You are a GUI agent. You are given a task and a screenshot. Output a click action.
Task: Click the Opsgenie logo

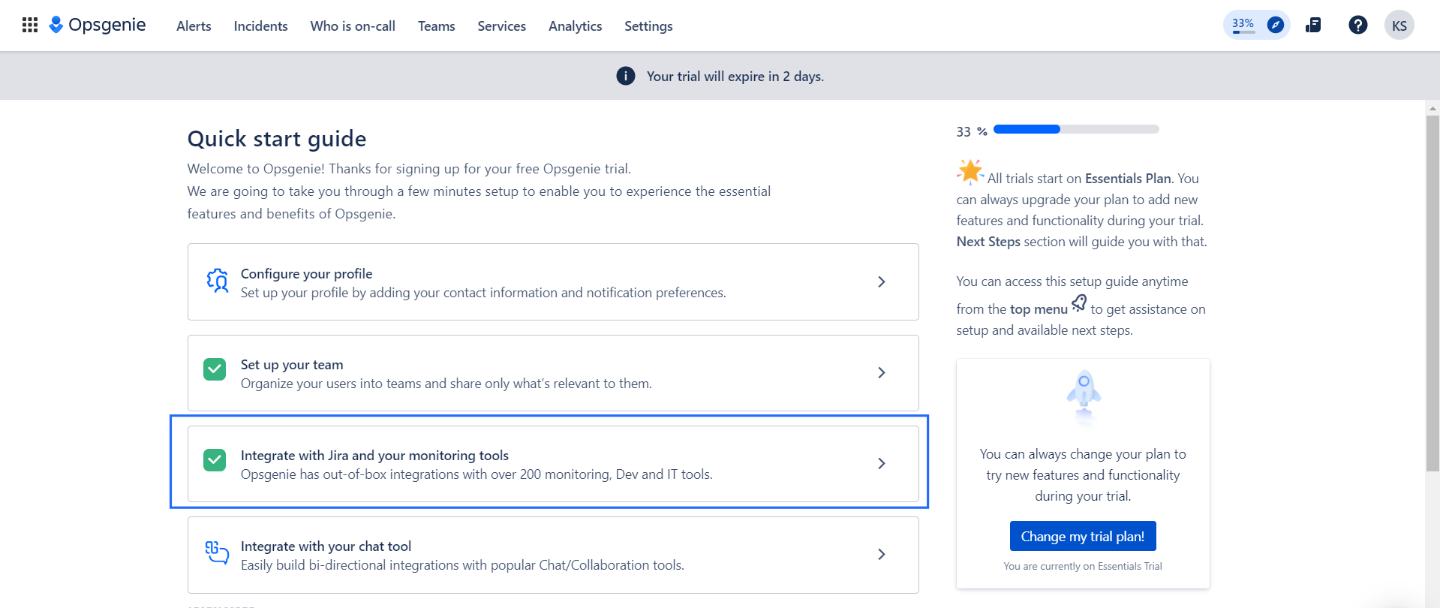pyautogui.click(x=98, y=26)
